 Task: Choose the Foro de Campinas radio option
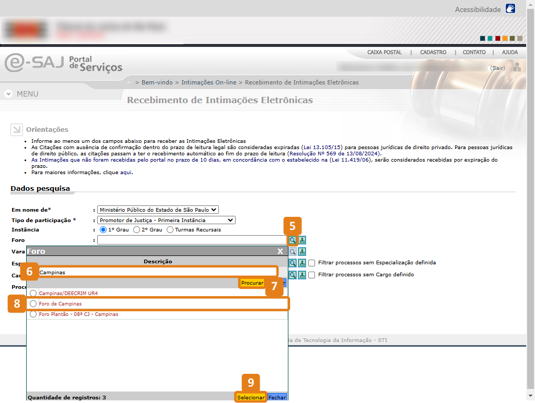[33, 304]
